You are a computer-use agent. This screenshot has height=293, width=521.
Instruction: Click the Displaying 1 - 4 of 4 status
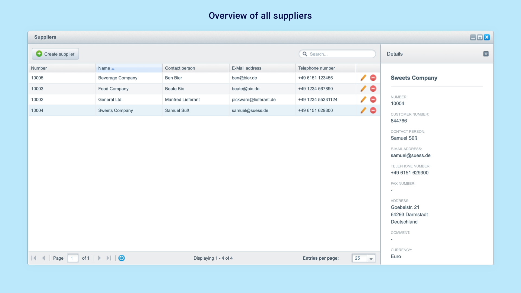click(x=213, y=258)
